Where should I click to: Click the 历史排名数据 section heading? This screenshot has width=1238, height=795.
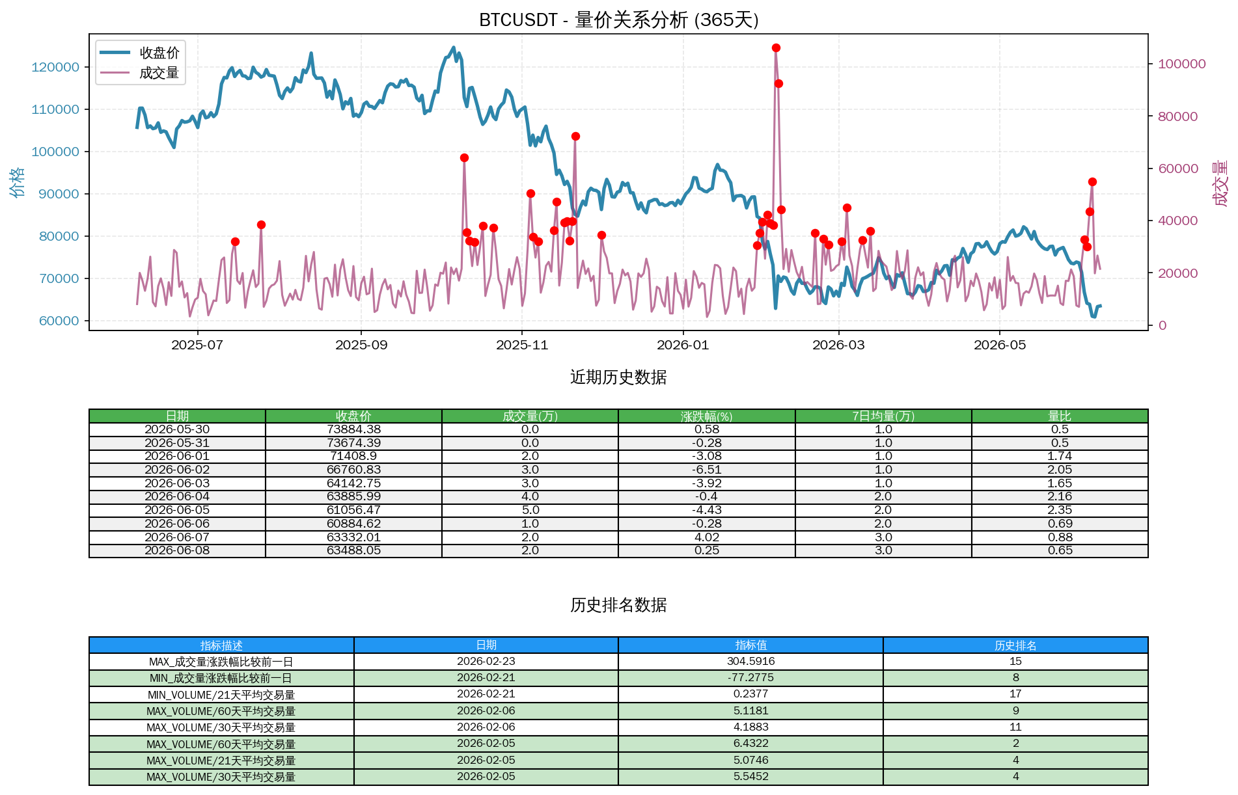click(x=618, y=605)
